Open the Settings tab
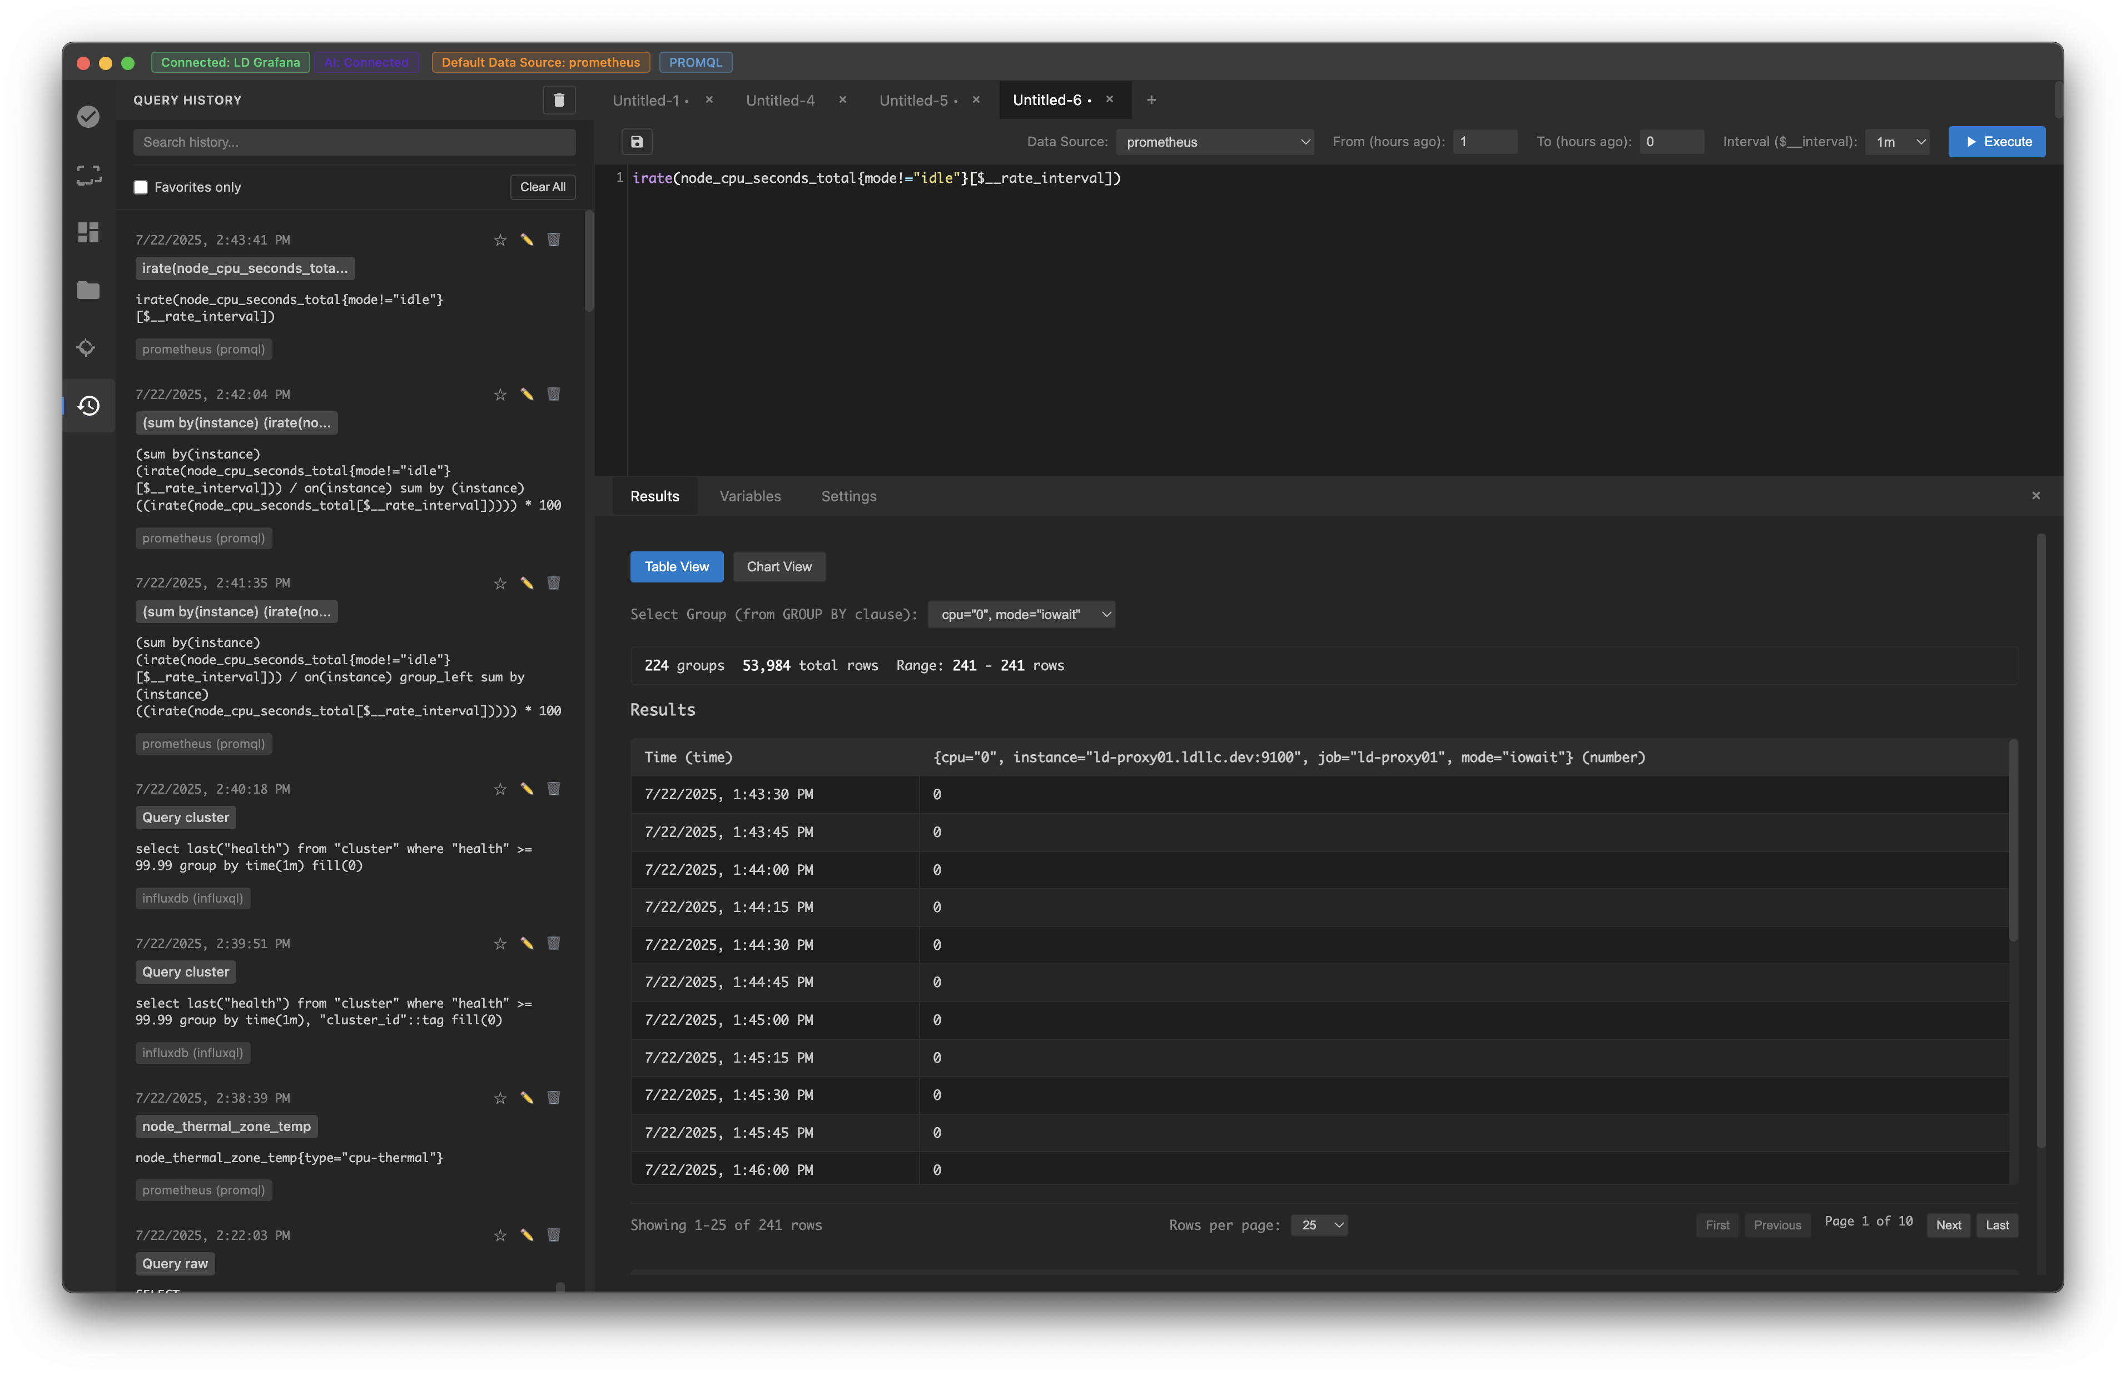 click(x=848, y=496)
